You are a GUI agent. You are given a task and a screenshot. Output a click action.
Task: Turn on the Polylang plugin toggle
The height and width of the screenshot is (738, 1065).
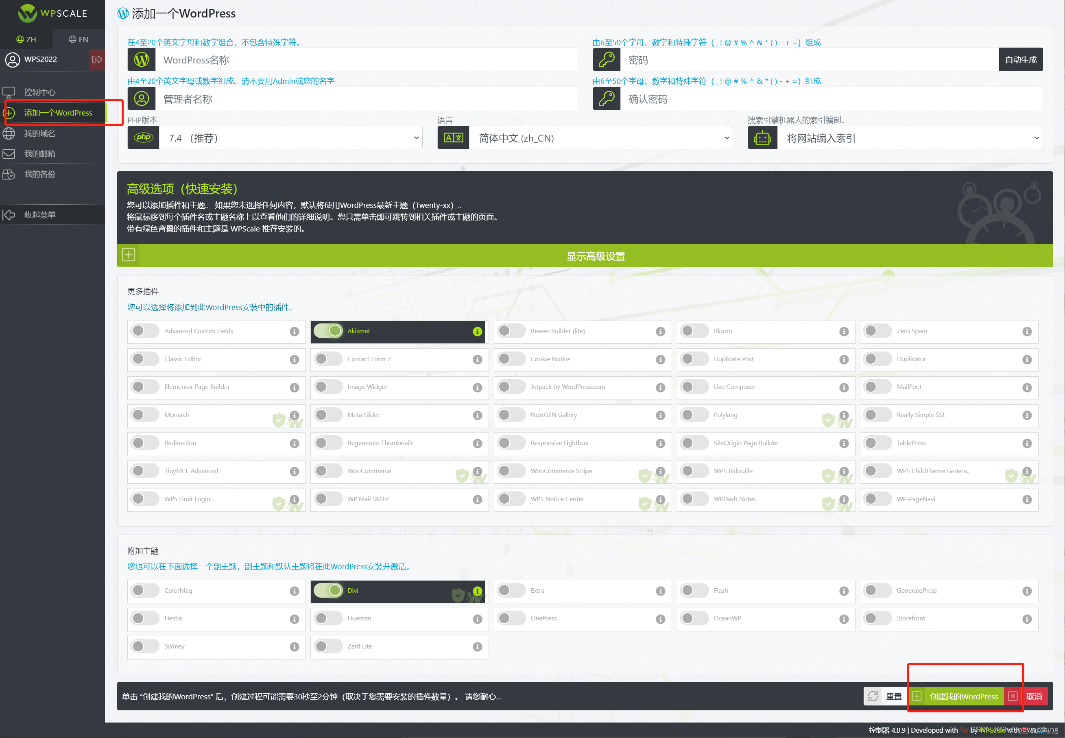point(694,415)
